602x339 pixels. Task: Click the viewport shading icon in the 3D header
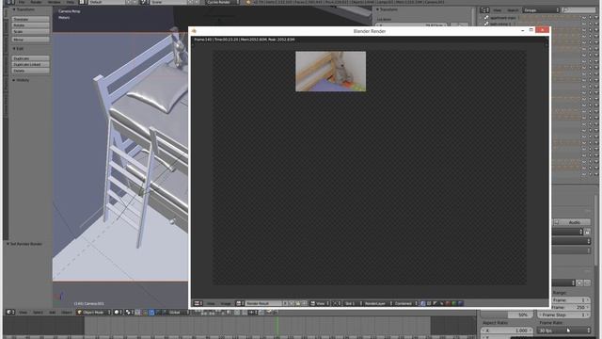pyautogui.click(x=118, y=312)
